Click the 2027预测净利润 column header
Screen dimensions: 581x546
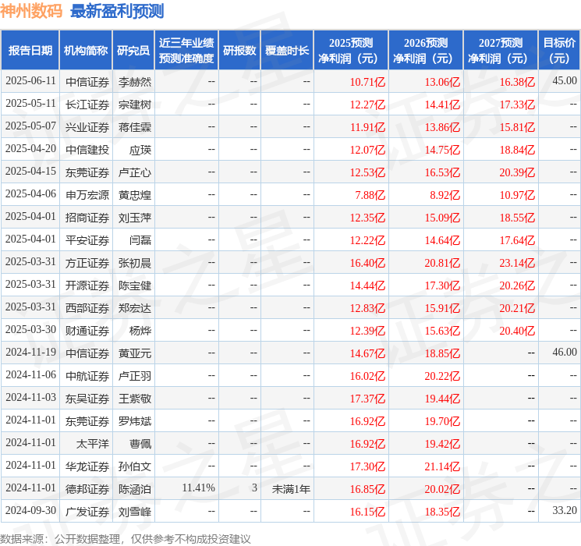click(501, 51)
